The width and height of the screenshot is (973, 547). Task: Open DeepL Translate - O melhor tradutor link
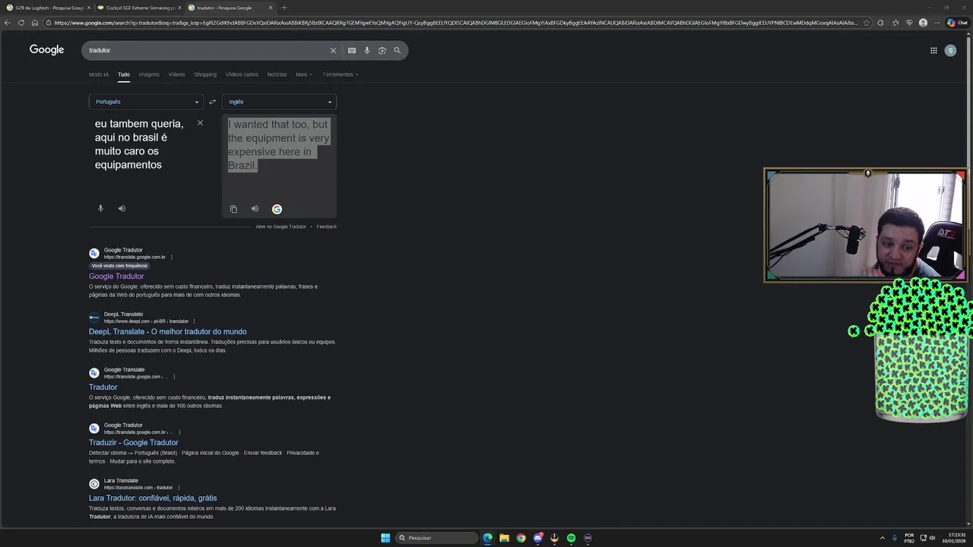(x=167, y=332)
